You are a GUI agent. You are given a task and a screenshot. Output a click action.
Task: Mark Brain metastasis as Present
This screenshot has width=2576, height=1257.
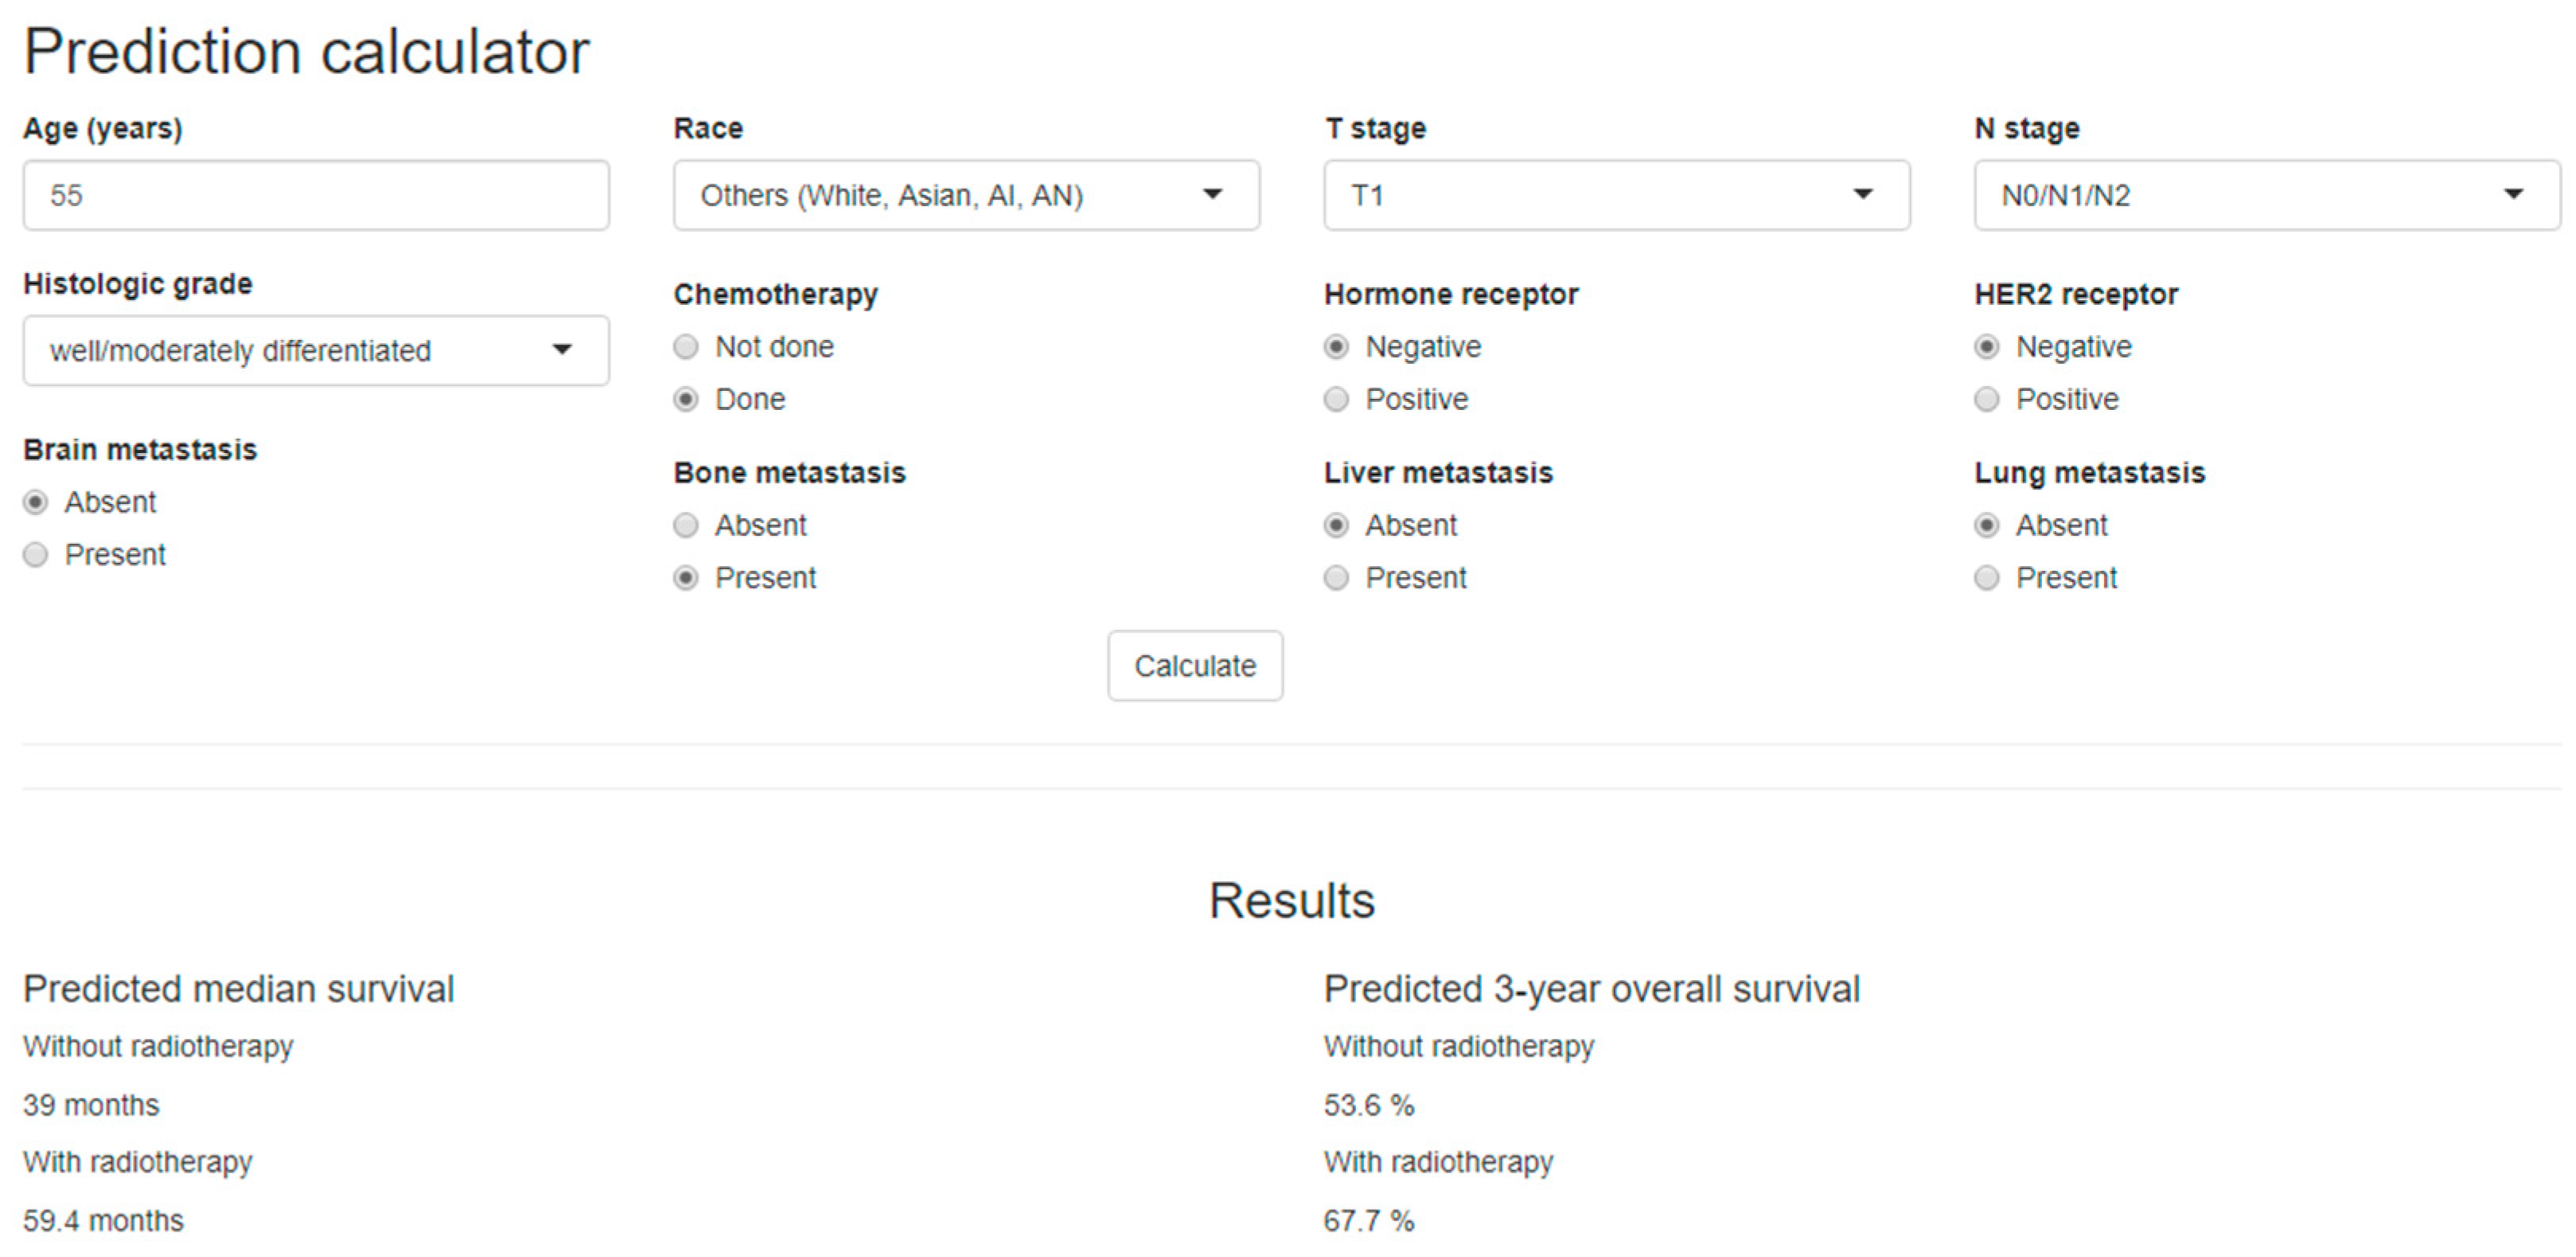(x=36, y=555)
